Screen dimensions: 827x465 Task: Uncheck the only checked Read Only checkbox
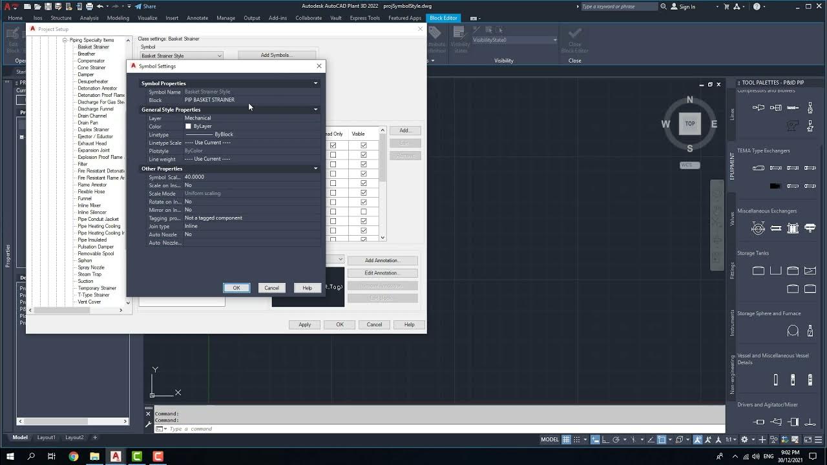tap(333, 145)
